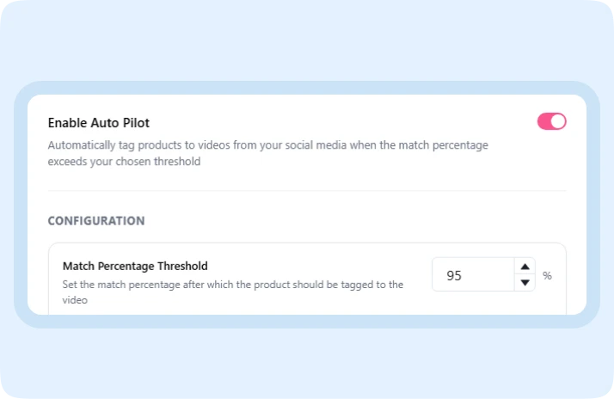Click the up arrow to increase threshold

(x=525, y=267)
